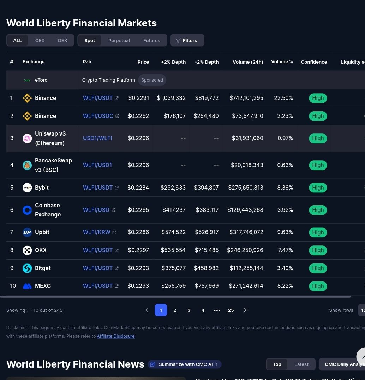Image resolution: width=365 pixels, height=380 pixels.
Task: Go to next page with right arrow
Action: tap(245, 310)
